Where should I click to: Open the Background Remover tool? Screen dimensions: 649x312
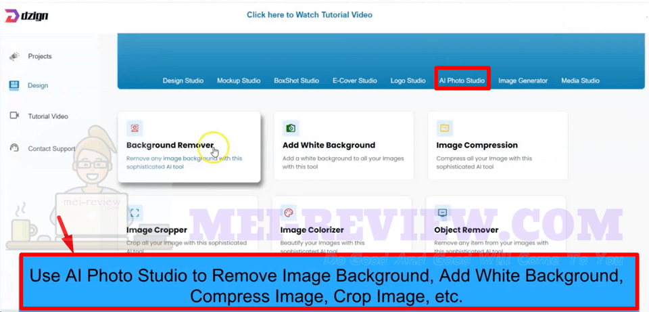click(x=189, y=147)
